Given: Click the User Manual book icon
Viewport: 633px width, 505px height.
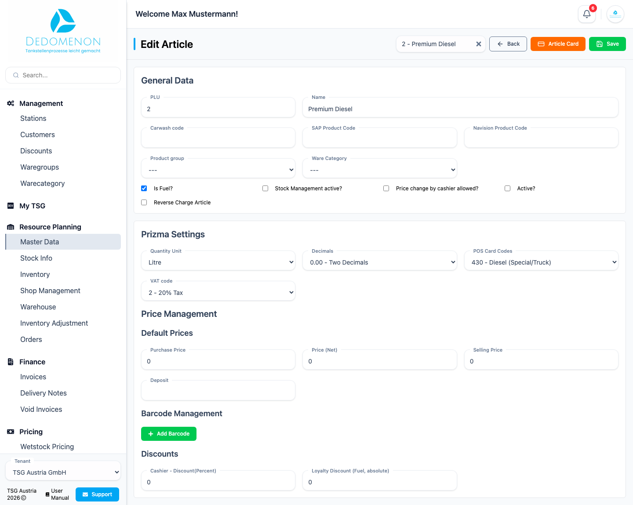Looking at the screenshot, I should pos(47,494).
